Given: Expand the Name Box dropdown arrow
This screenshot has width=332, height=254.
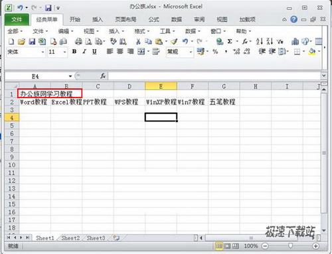Looking at the screenshot, I should tap(70, 76).
